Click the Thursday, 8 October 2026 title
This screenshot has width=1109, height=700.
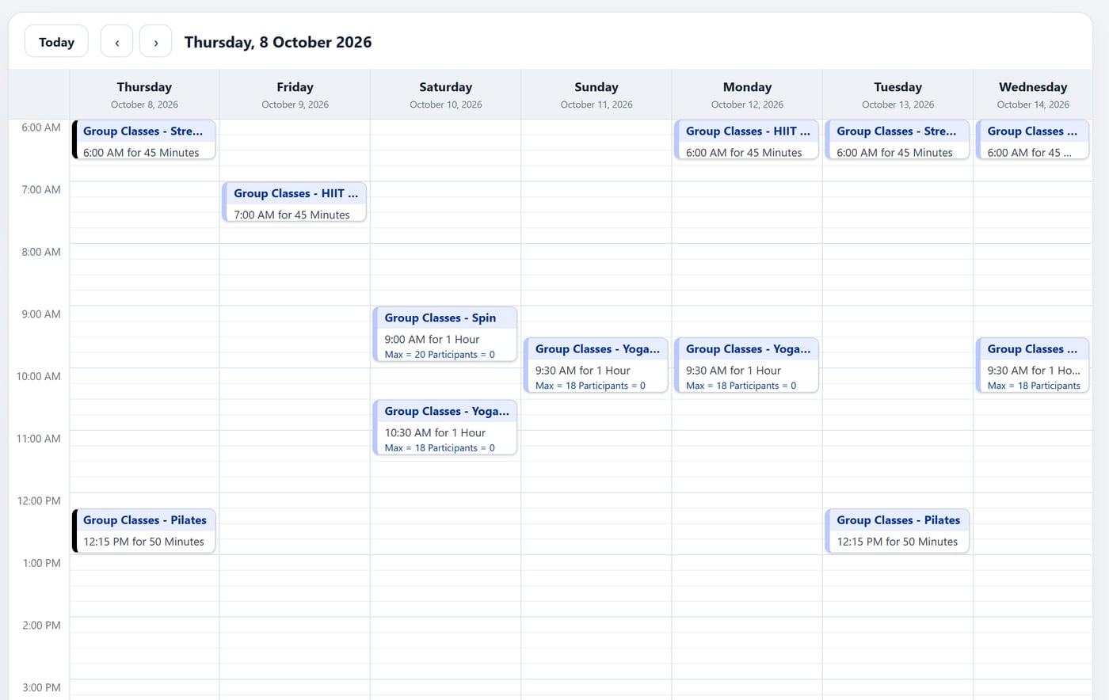click(x=278, y=42)
